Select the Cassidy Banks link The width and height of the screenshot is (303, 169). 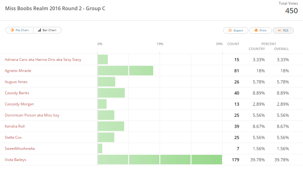click(x=17, y=93)
